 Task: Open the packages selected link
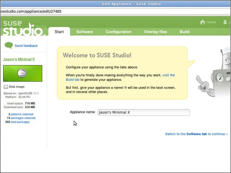pyautogui.click(x=23, y=118)
